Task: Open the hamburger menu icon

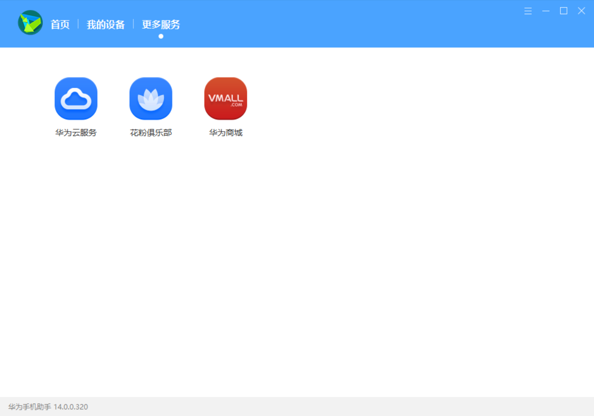Action: [x=528, y=11]
